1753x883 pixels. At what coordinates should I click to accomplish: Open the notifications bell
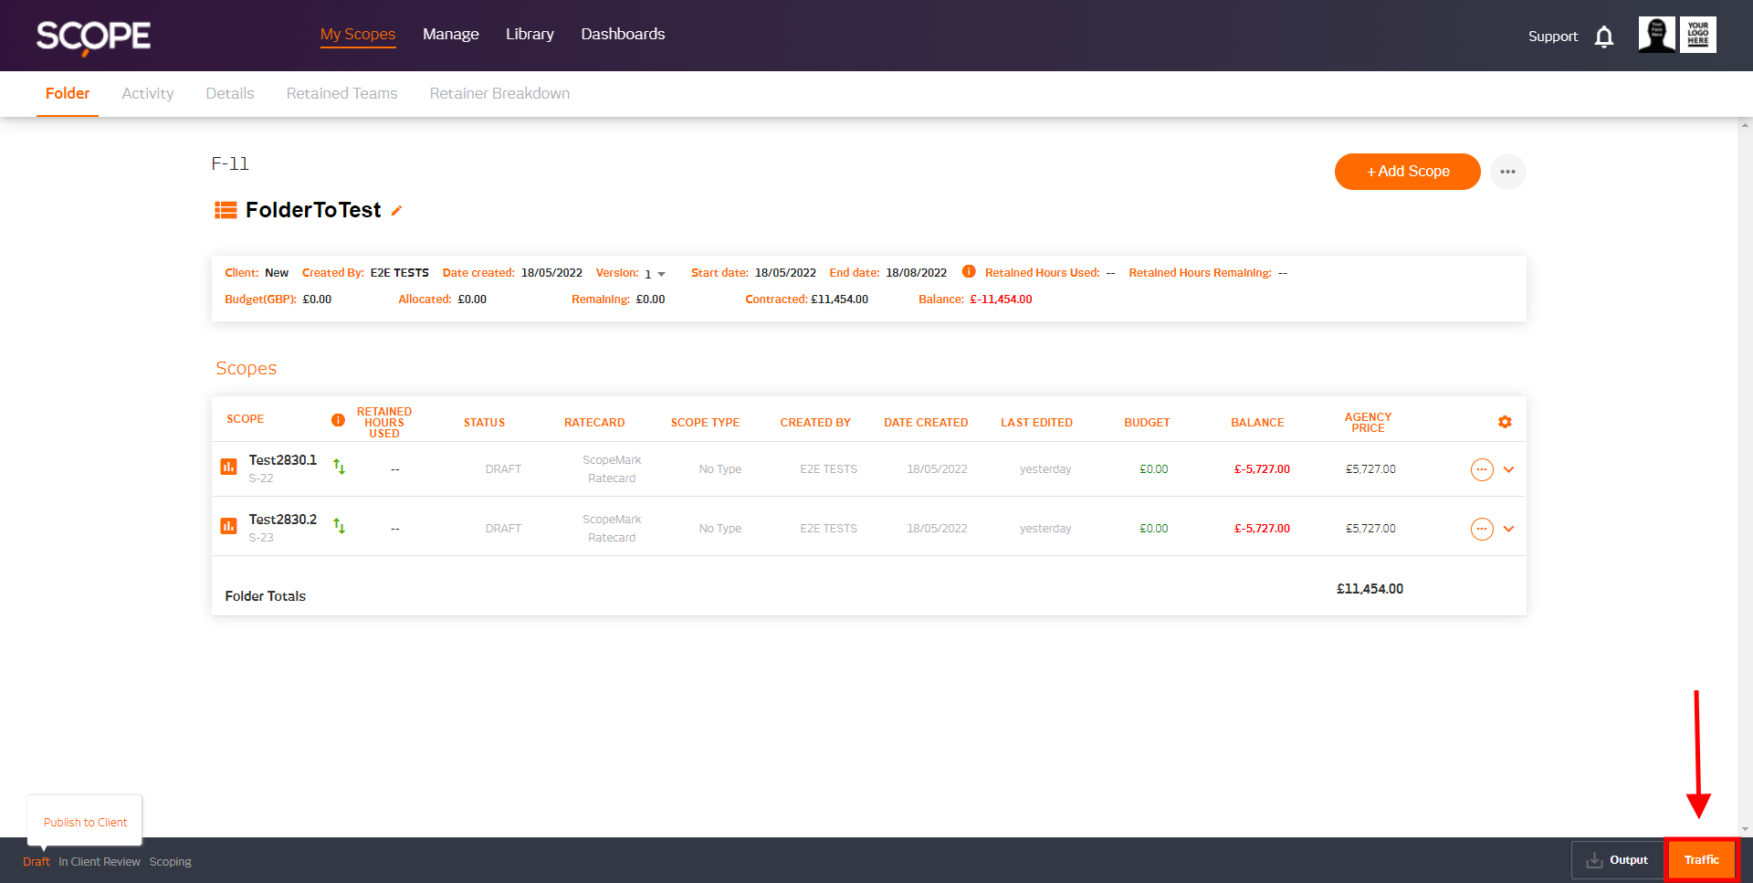(1604, 37)
